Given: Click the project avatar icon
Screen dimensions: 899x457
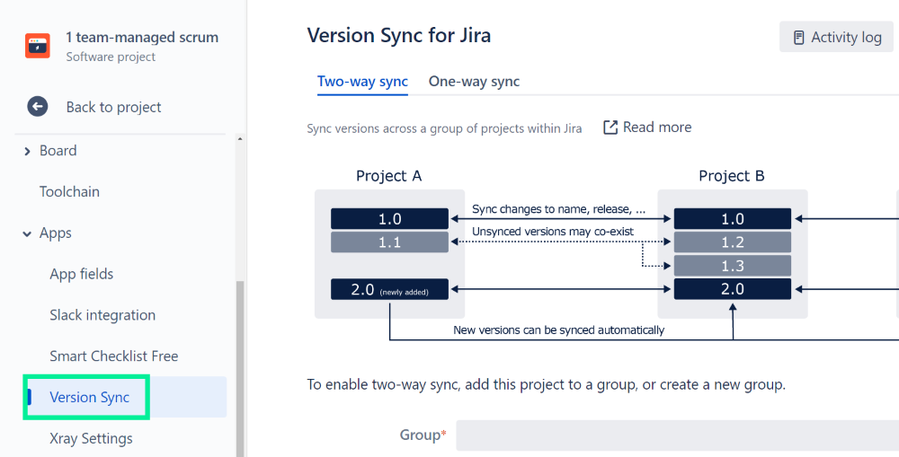Looking at the screenshot, I should tap(38, 46).
